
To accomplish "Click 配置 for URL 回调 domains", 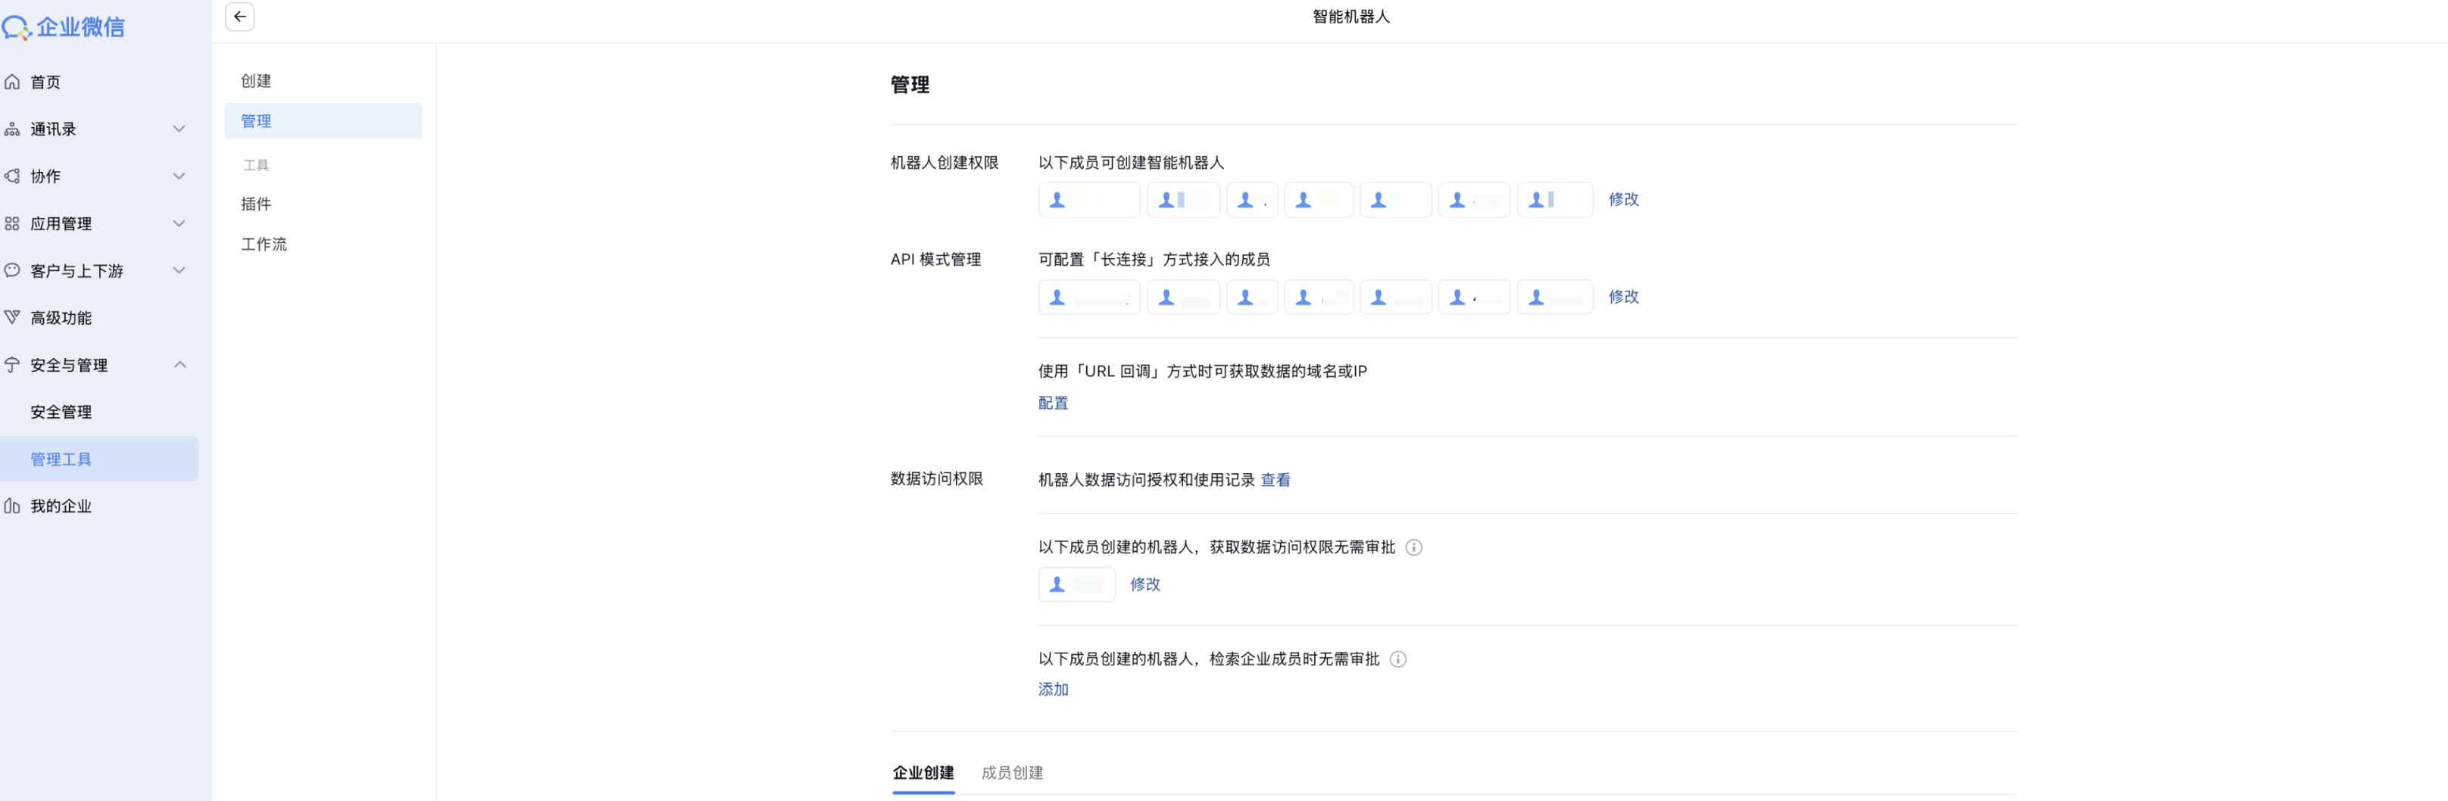I will tap(1053, 404).
